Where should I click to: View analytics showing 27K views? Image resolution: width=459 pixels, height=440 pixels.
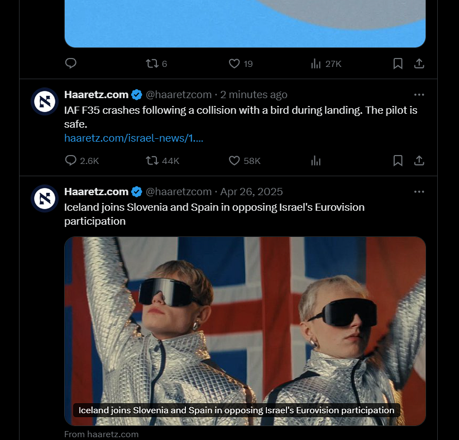[x=326, y=64]
